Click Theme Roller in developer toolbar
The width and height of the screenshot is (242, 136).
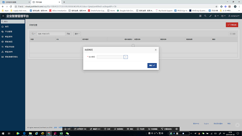point(166,129)
